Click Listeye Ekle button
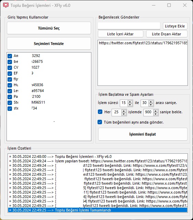This screenshot has height=220, width=193. click(175, 26)
